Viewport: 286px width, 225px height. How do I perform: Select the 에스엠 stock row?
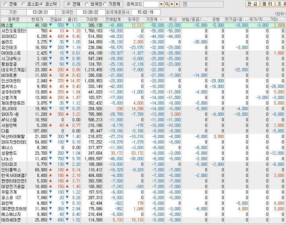tap(142, 25)
